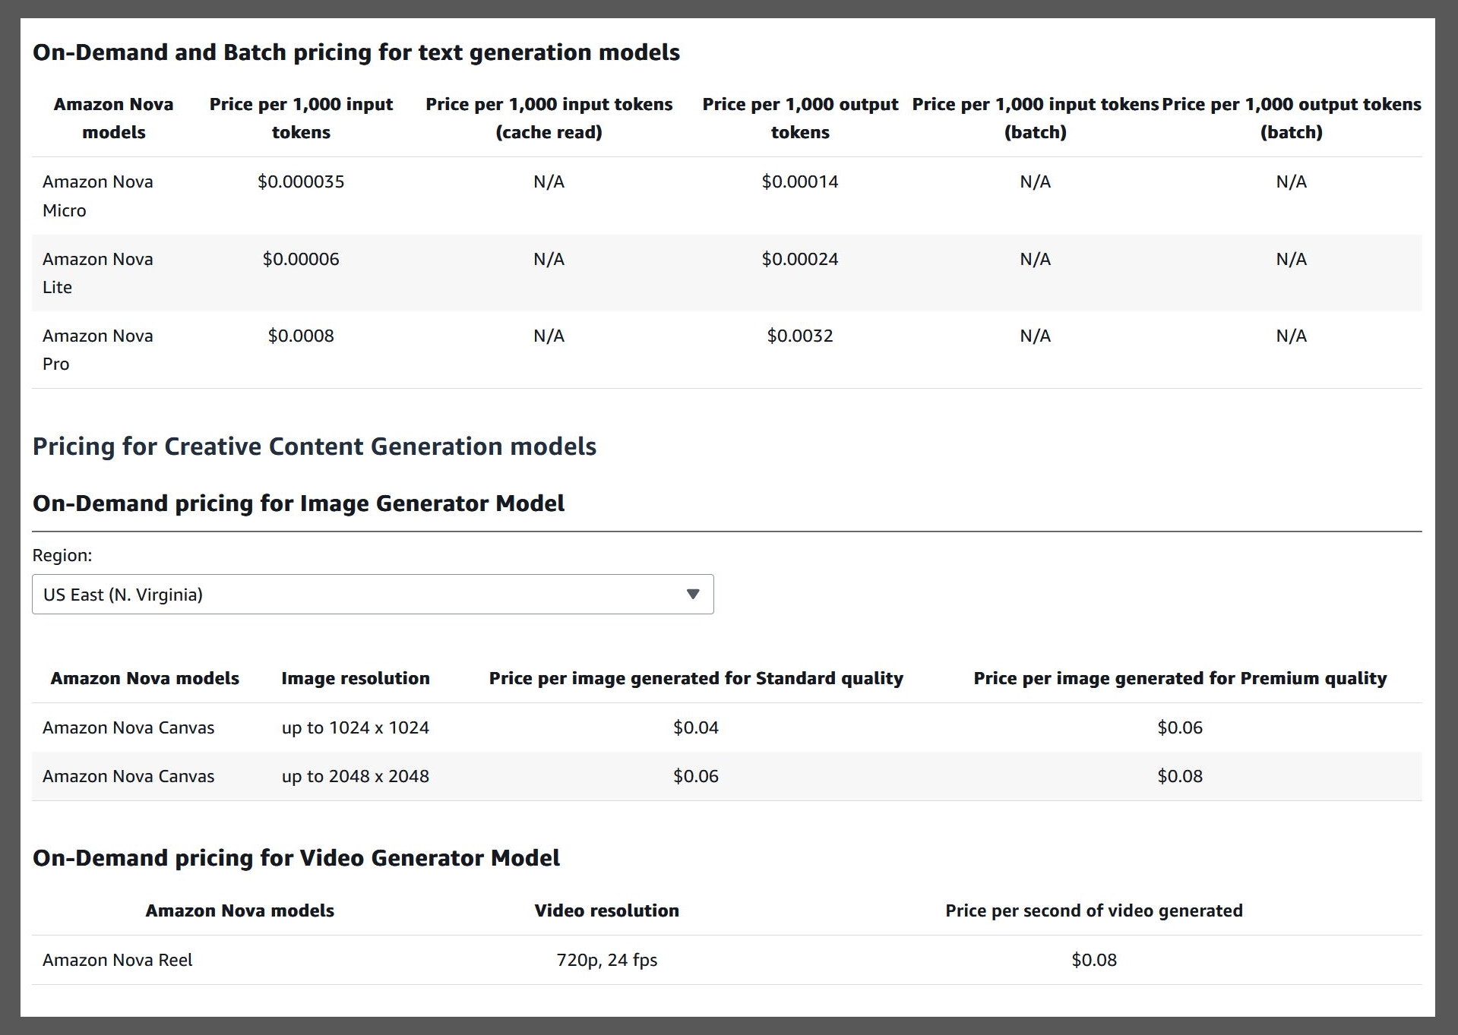This screenshot has width=1458, height=1035.
Task: Click the $0.0032 output token price for Nova Pro
Action: pyautogui.click(x=799, y=336)
